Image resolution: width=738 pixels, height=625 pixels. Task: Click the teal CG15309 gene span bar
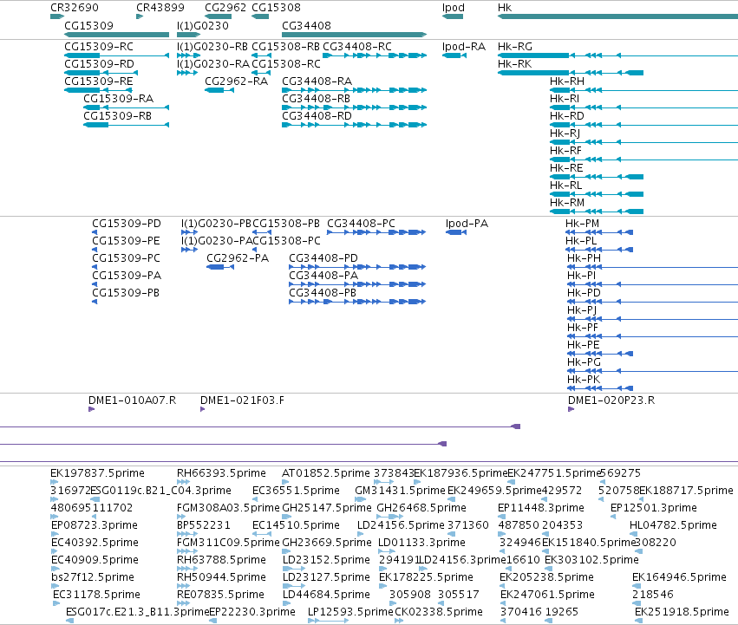point(116,35)
